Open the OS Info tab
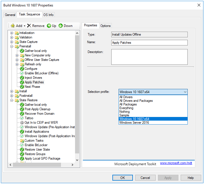The image size is (204, 184). (x=48, y=15)
